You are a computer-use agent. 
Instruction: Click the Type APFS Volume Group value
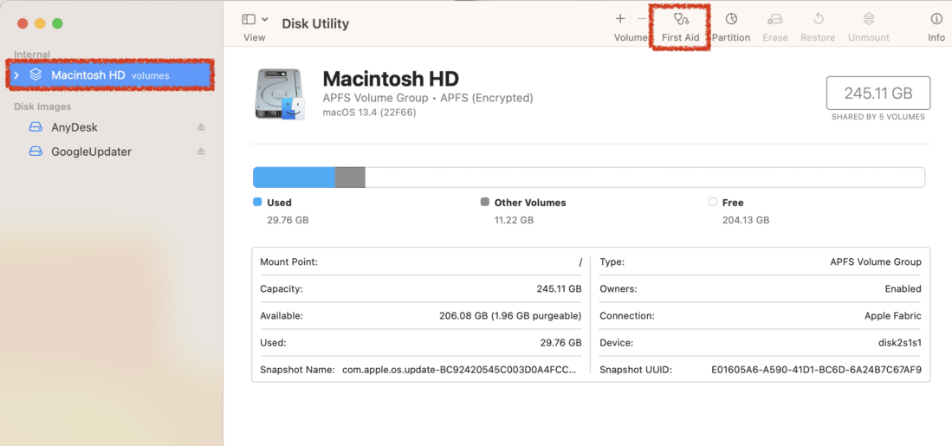[876, 262]
